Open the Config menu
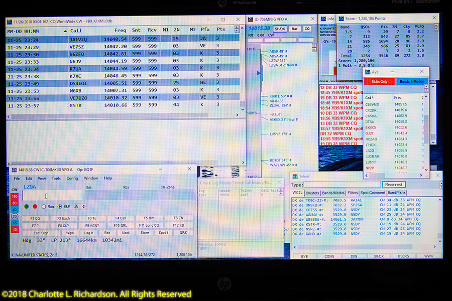 [72, 178]
